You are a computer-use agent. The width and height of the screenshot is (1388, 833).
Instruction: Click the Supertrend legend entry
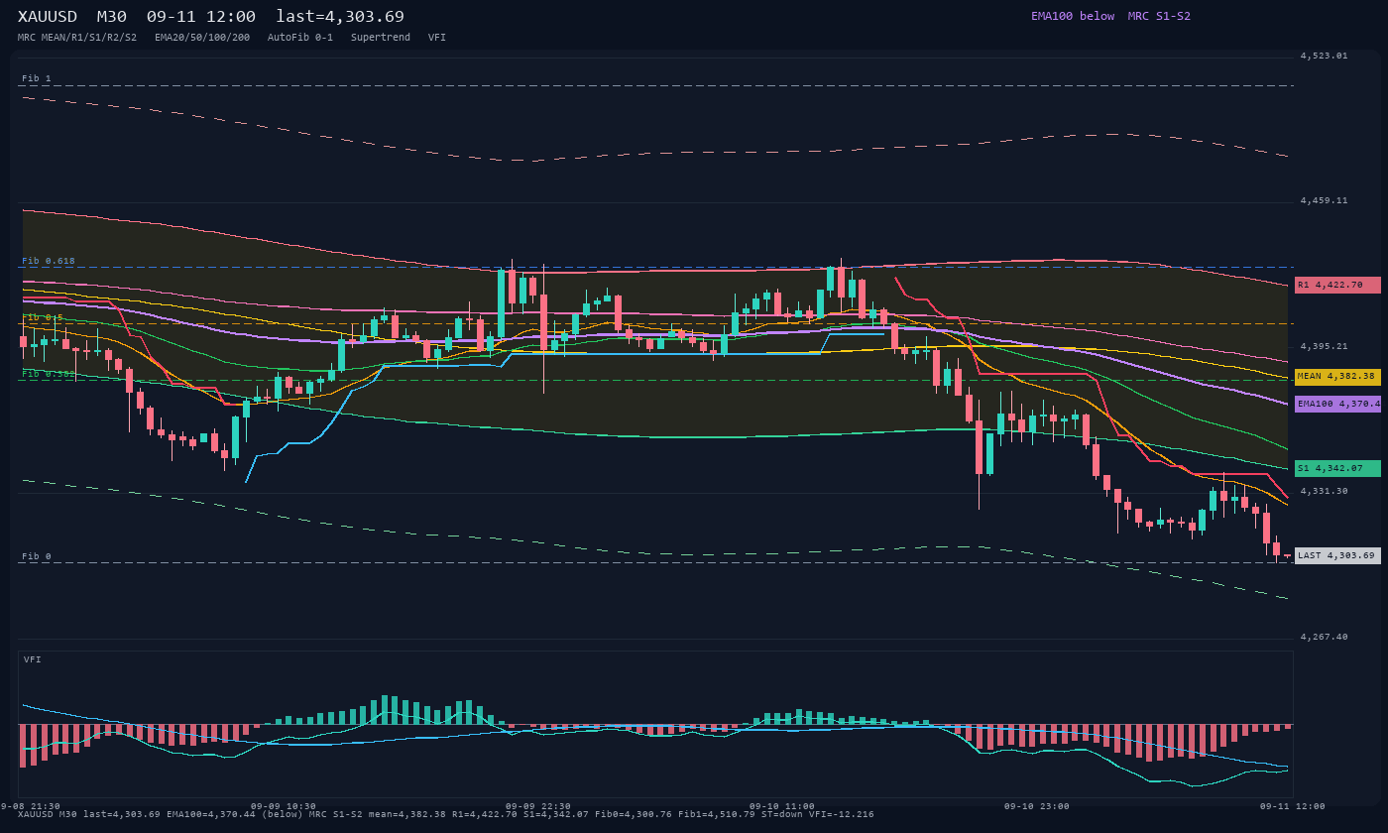click(x=381, y=38)
